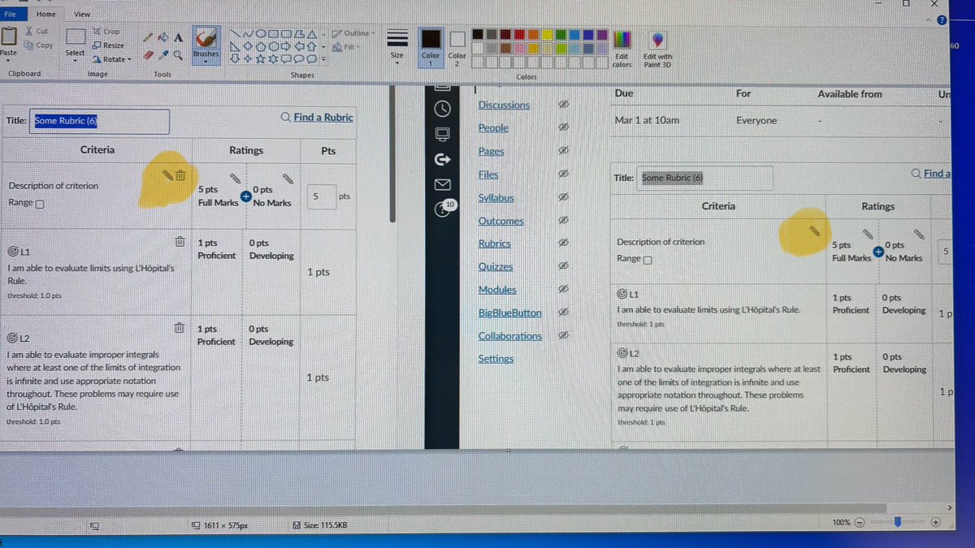975x548 pixels.
Task: Toggle Range checkbox in left rubric
Action: pyautogui.click(x=39, y=204)
